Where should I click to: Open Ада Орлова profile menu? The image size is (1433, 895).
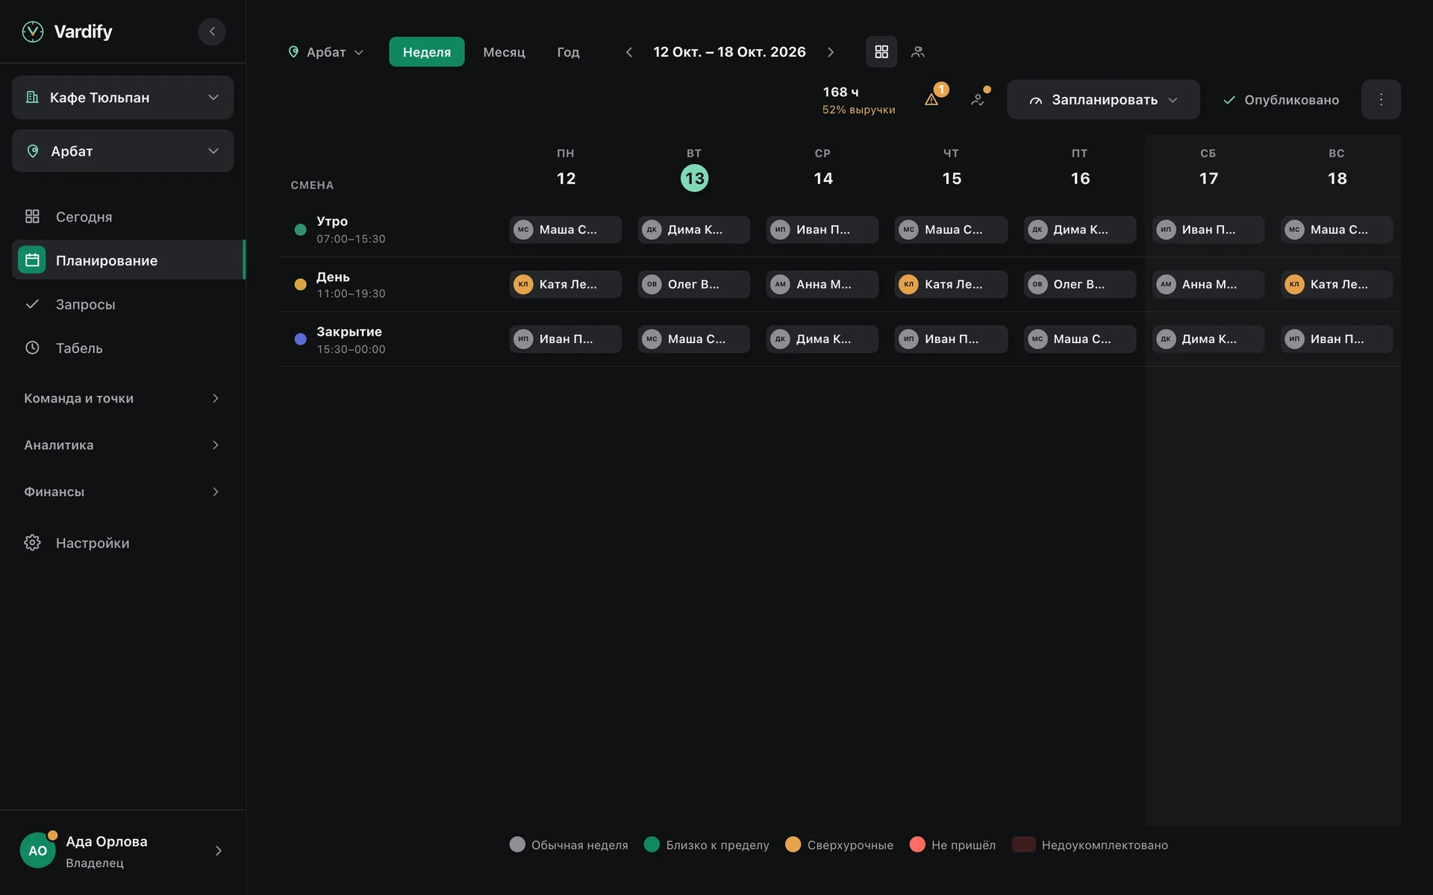123,851
